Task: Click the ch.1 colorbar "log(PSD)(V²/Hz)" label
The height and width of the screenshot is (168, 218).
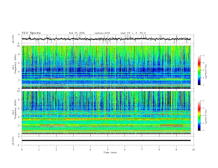Action: (206, 72)
